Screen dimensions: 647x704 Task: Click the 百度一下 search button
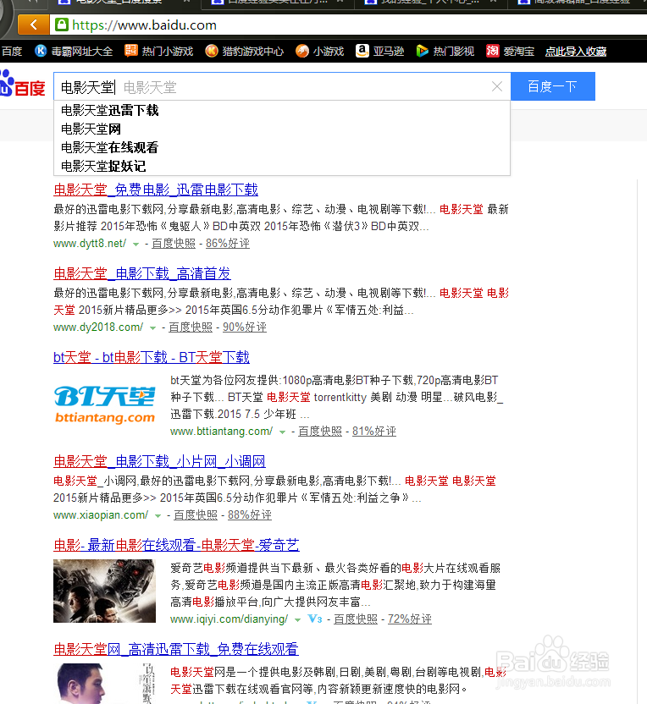[x=553, y=86]
